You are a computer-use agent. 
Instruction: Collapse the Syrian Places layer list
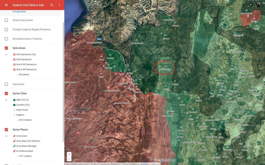click(x=6, y=136)
